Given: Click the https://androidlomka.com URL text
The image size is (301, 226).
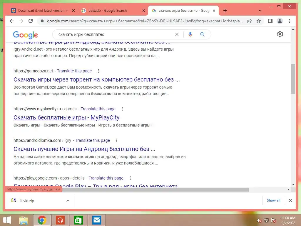Looking at the screenshot, I should click(x=37, y=140).
